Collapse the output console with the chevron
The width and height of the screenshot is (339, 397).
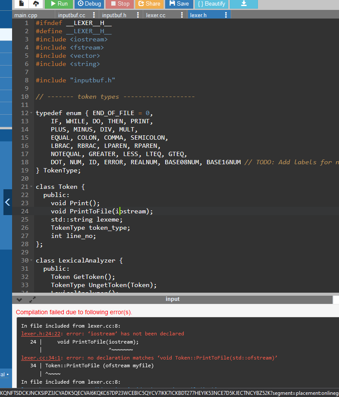(19, 300)
